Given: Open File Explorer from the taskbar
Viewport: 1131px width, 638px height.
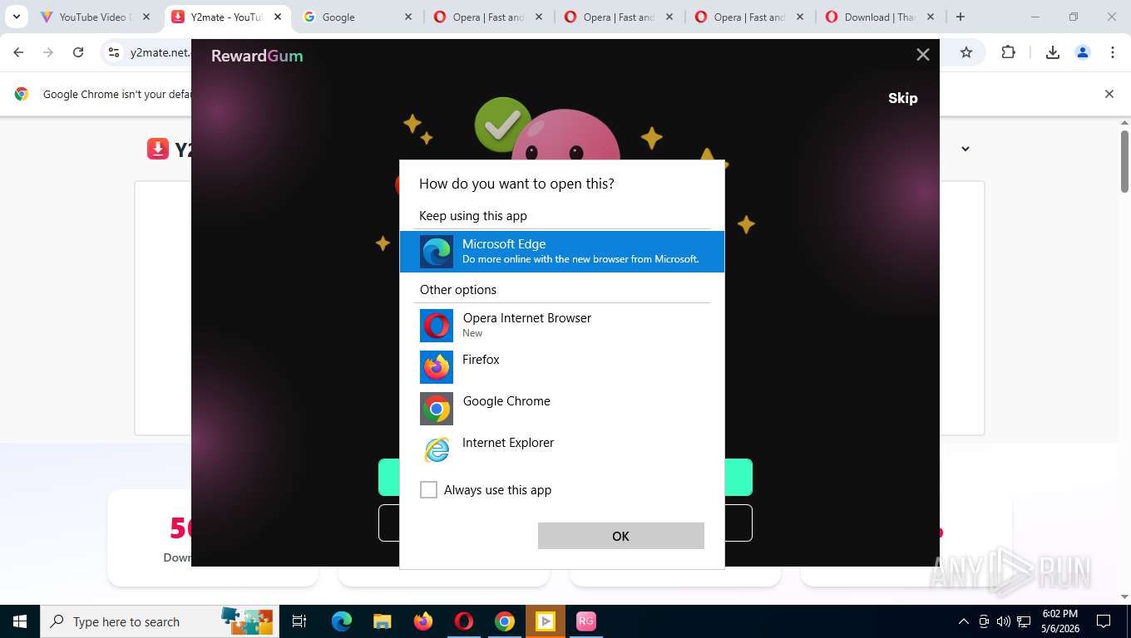Looking at the screenshot, I should tap(383, 621).
